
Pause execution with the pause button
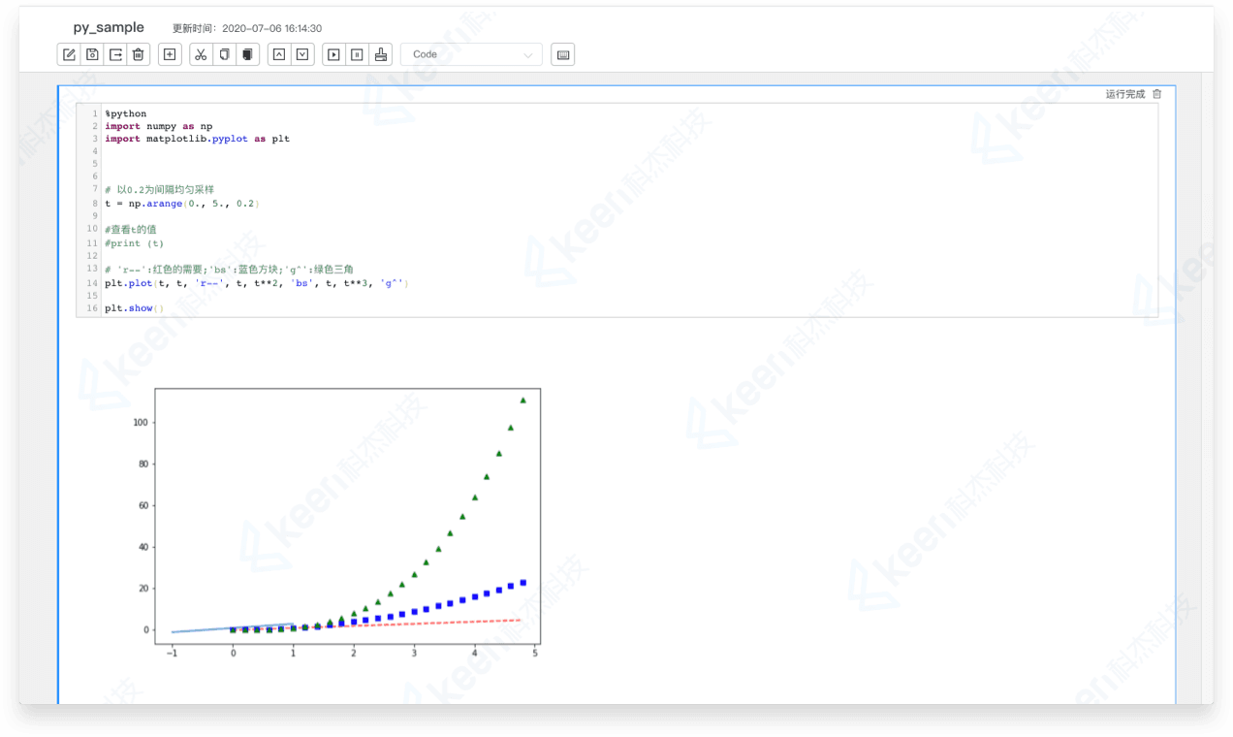[x=357, y=54]
